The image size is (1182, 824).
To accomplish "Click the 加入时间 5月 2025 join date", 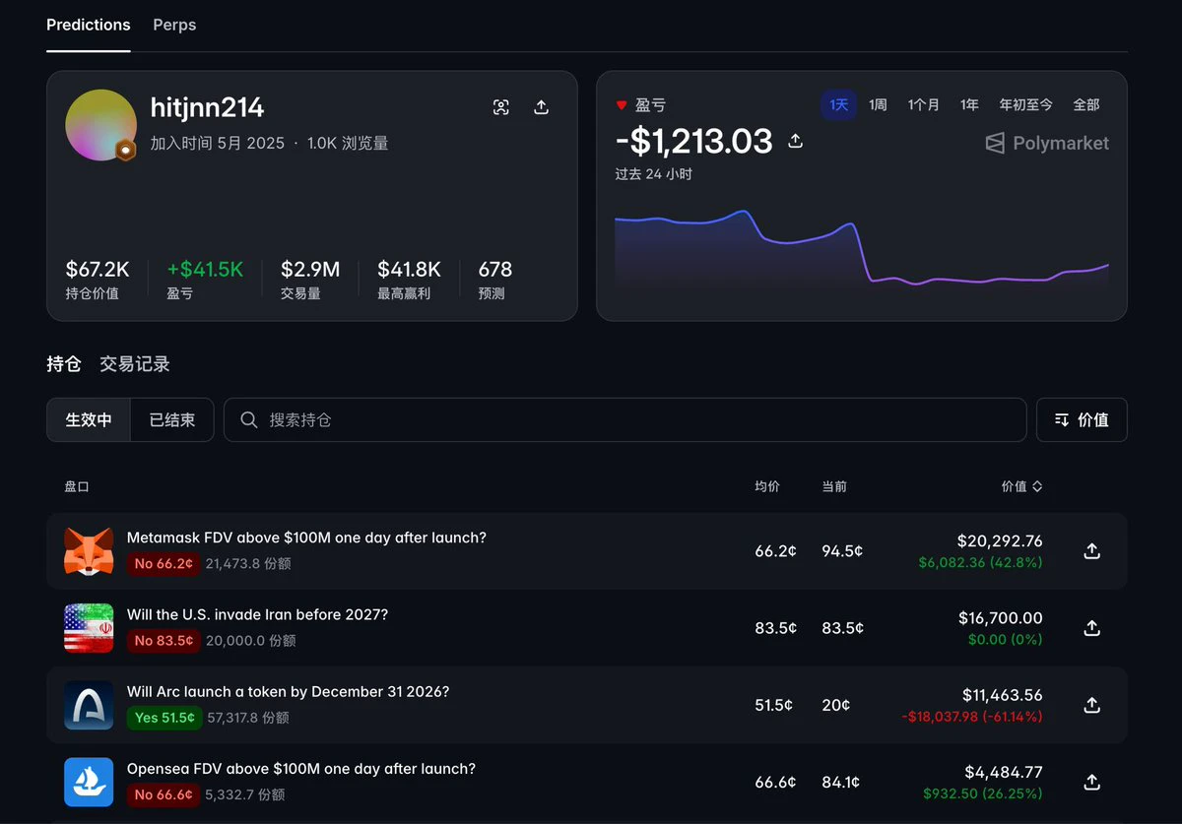I will coord(218,144).
